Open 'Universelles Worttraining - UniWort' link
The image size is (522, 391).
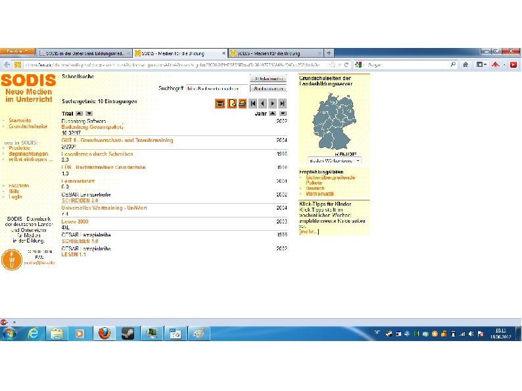tap(104, 208)
